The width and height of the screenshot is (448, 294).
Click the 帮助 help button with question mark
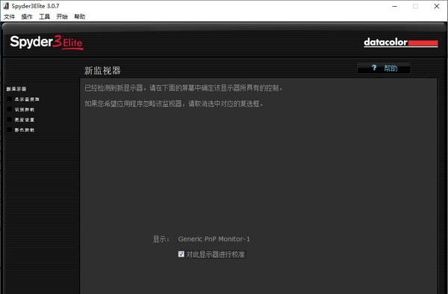click(384, 68)
